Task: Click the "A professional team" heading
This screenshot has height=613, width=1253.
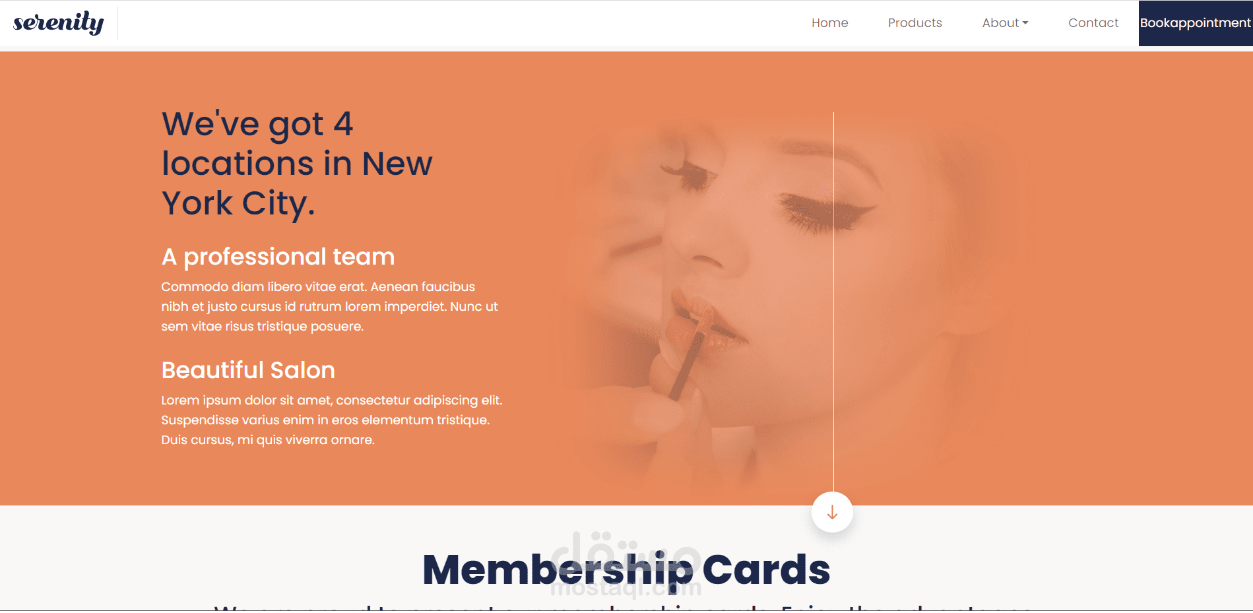Action: pyautogui.click(x=278, y=257)
